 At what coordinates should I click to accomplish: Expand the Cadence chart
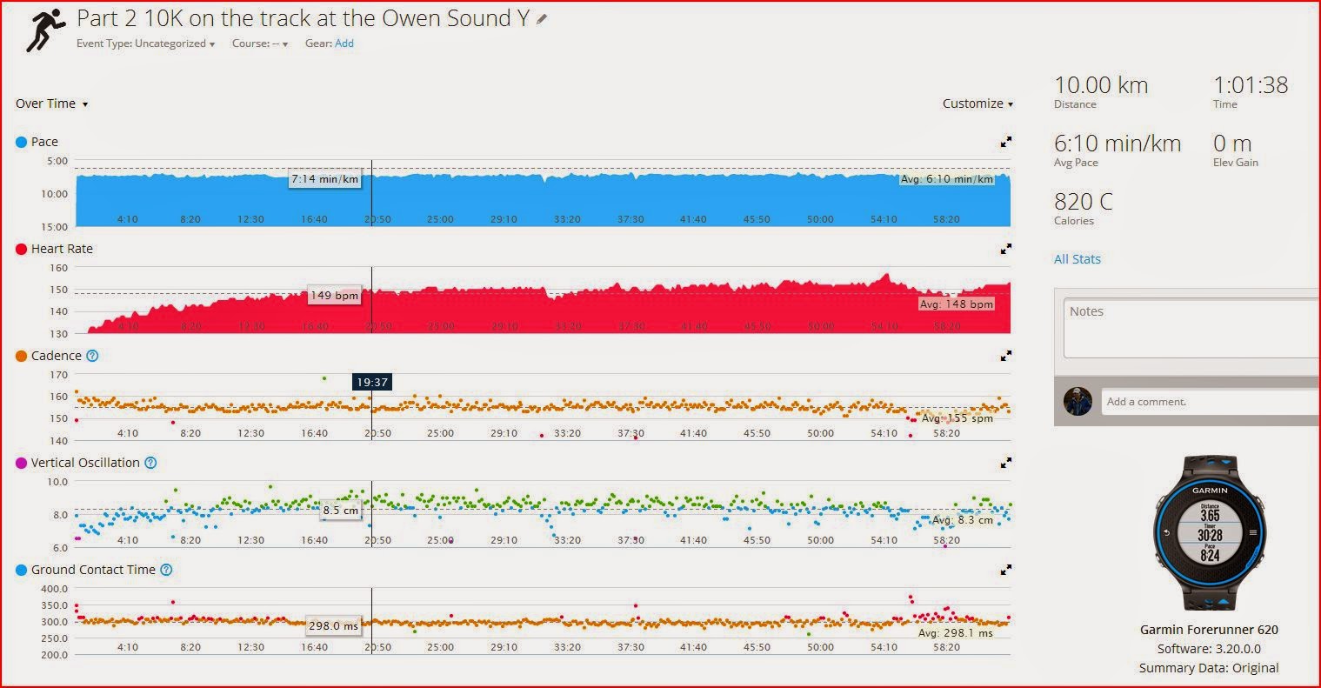(x=1006, y=356)
